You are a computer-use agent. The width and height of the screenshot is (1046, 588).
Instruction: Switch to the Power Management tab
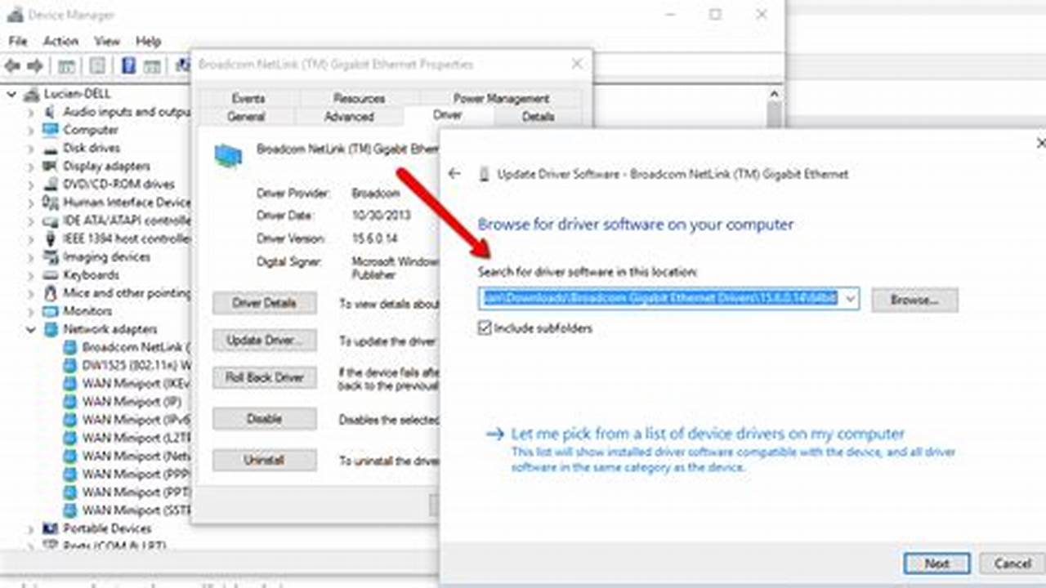click(501, 98)
